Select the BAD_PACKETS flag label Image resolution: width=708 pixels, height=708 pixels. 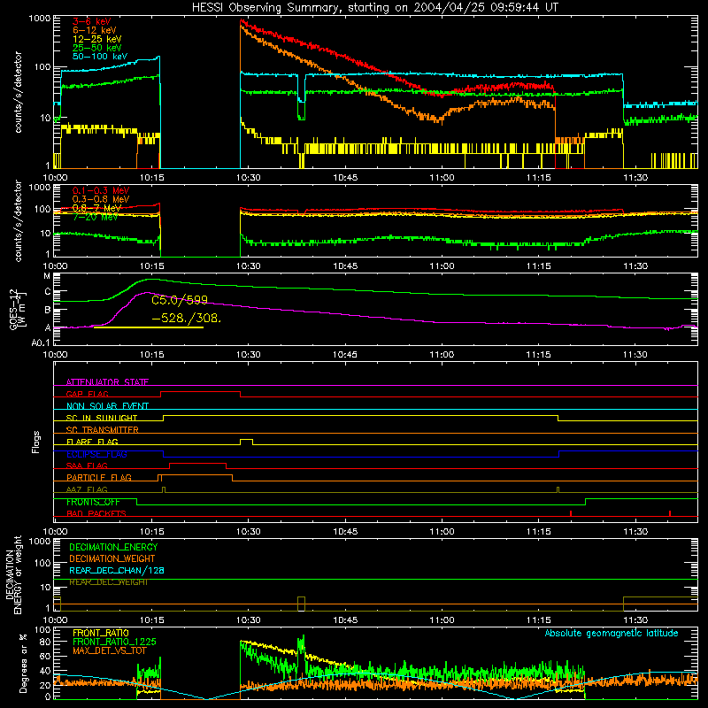(x=96, y=514)
